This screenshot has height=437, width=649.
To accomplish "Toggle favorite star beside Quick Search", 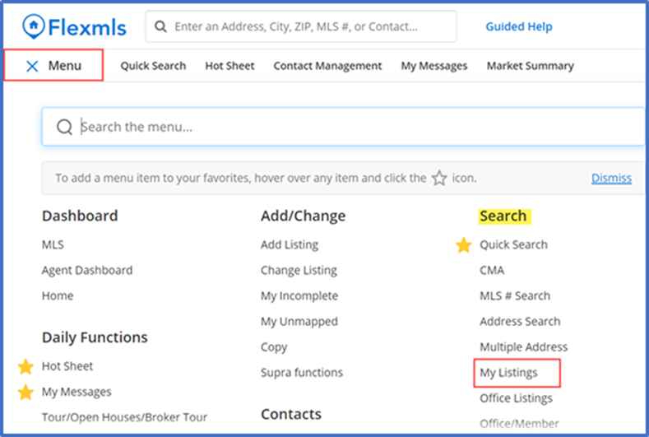I will point(464,244).
